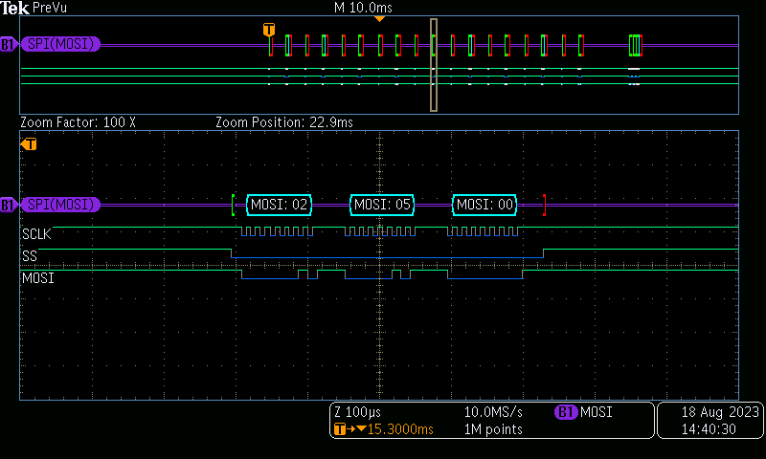Click the first SCLK clock burst
This screenshot has width=766, height=459.
(x=277, y=231)
